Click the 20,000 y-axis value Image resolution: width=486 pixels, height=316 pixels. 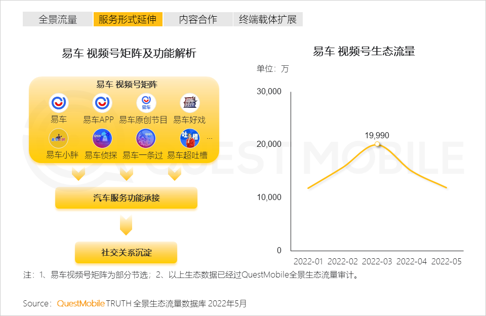point(269,144)
